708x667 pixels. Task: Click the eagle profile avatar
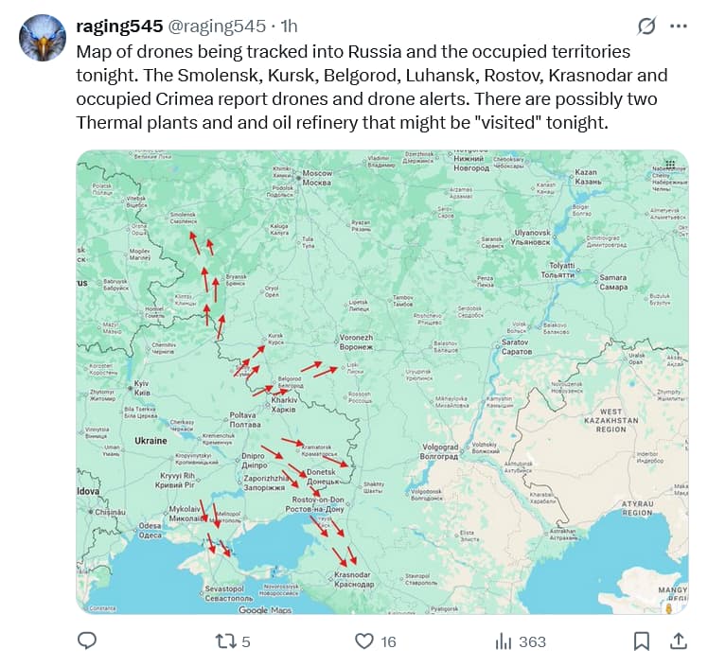coord(43,39)
